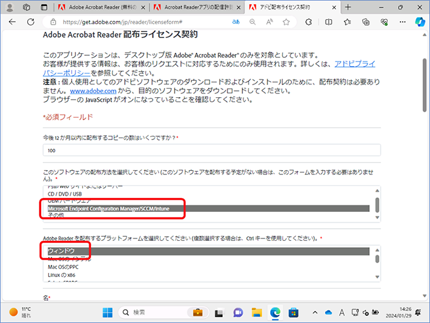Open Settings and more ellipsis menu

pos(403,22)
